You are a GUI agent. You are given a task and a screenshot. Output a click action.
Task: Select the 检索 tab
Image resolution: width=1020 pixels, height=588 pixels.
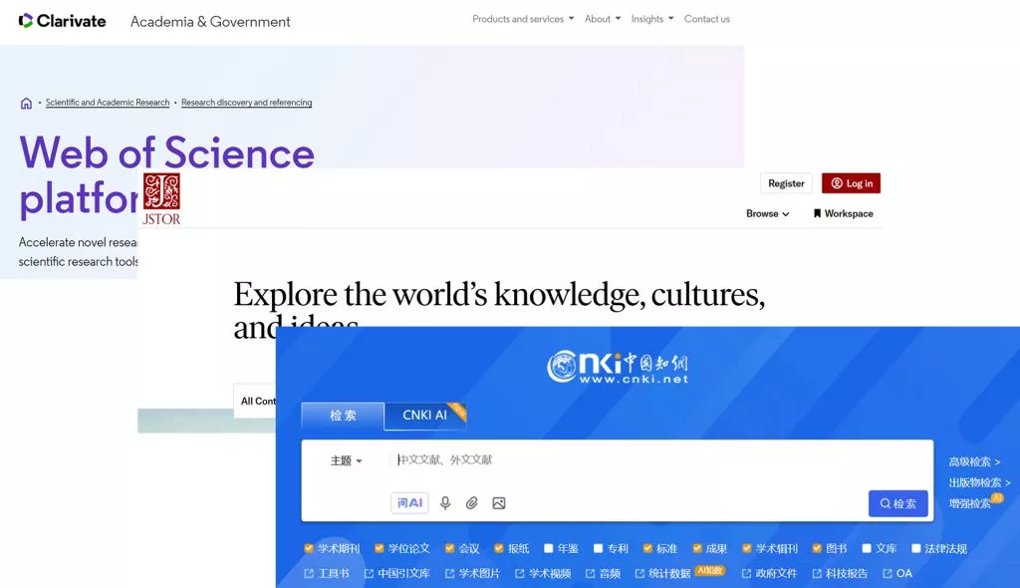(342, 416)
